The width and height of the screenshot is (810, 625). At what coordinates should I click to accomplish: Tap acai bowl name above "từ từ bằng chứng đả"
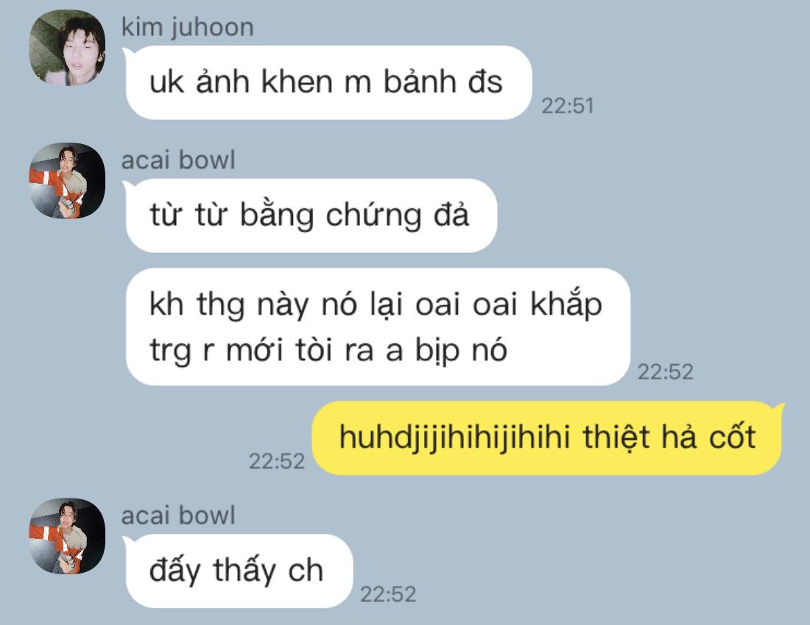(x=178, y=160)
